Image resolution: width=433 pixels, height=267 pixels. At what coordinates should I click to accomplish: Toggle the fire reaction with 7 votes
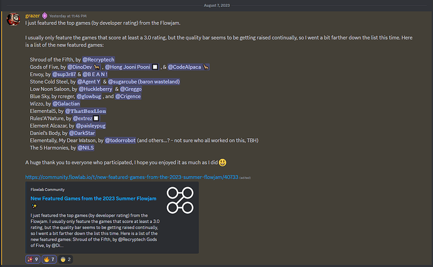pos(49,259)
